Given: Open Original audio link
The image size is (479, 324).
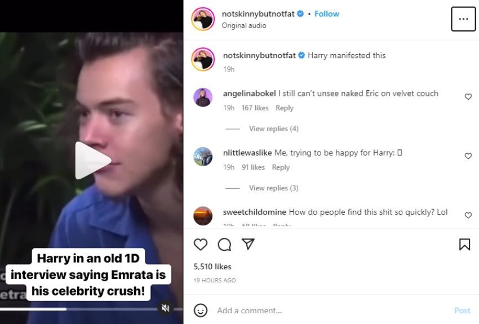Looking at the screenshot, I should 244,25.
